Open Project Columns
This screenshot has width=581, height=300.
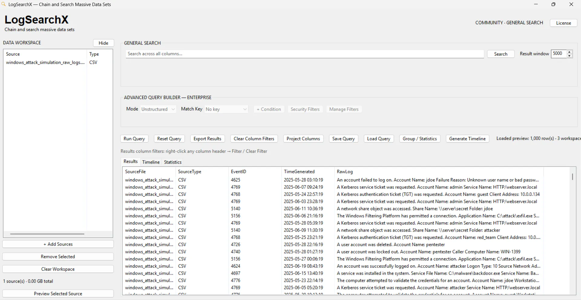(x=303, y=139)
